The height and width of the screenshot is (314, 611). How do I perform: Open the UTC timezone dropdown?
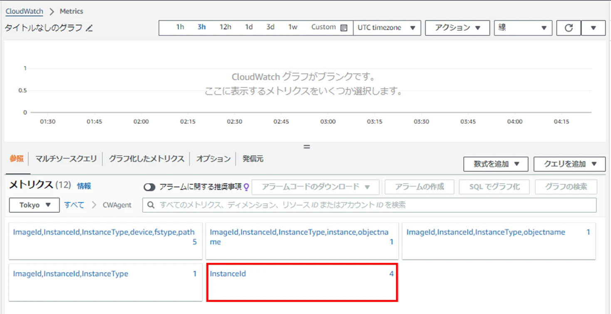point(387,28)
